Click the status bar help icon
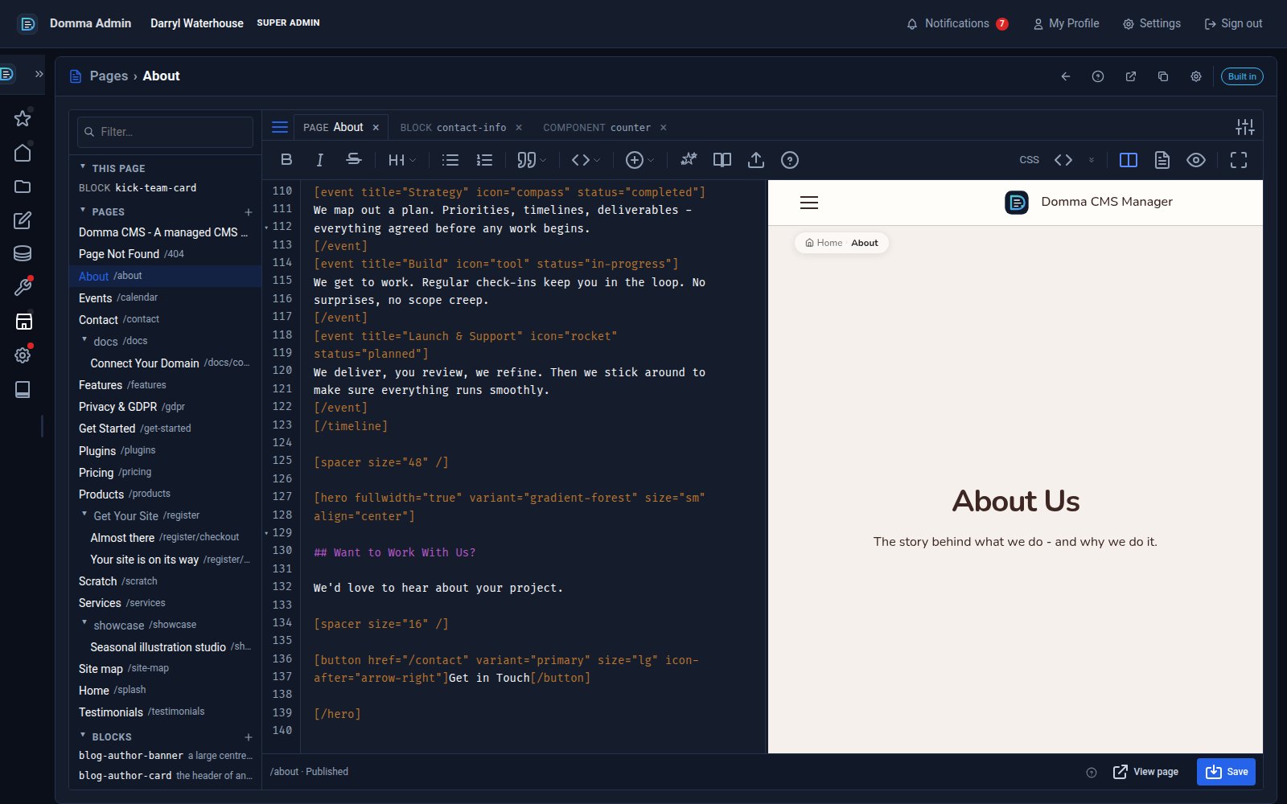Viewport: 1287px width, 804px height. click(1092, 773)
